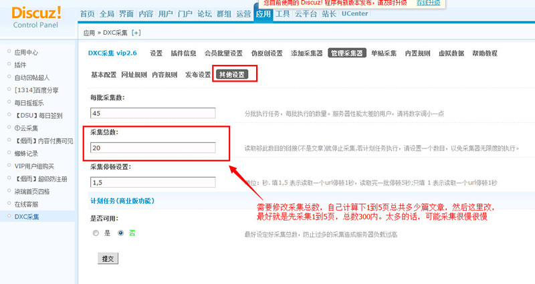535x284 pixels.
Task: Click the 提交 submit button
Action: [x=108, y=259]
